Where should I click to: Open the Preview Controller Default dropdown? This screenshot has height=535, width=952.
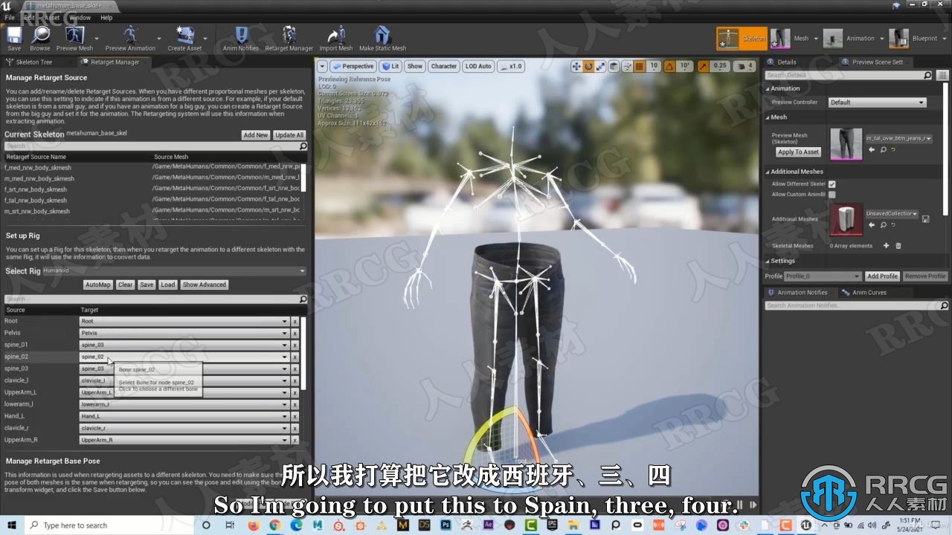(x=878, y=103)
